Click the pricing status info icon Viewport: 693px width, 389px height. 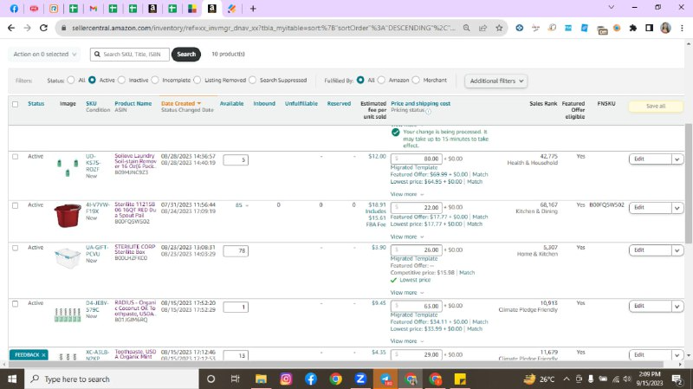pos(428,111)
